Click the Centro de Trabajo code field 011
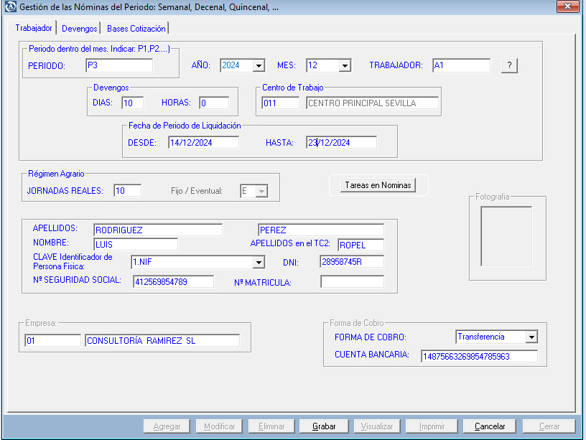Screen dimensions: 586x440 click(281, 103)
